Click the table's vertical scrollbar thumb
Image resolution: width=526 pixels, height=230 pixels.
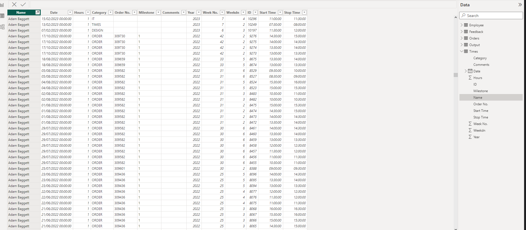(456, 75)
